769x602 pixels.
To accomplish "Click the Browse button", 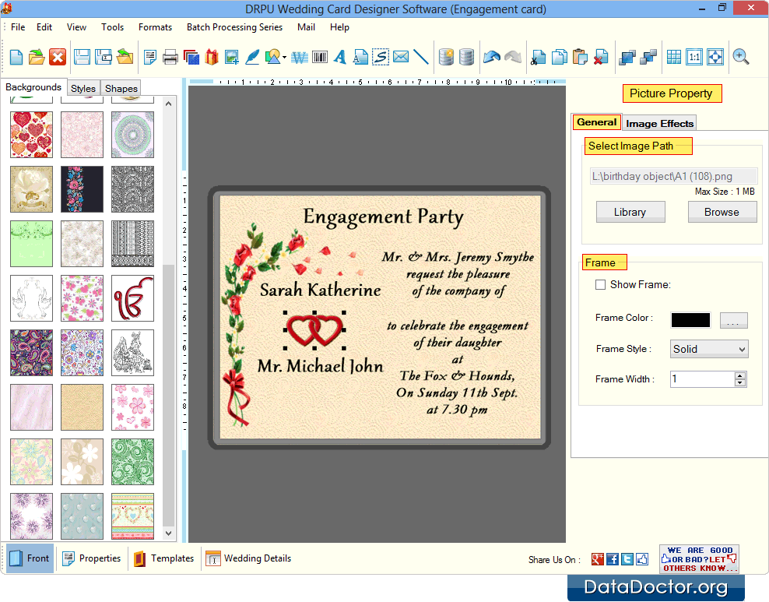I will click(722, 212).
